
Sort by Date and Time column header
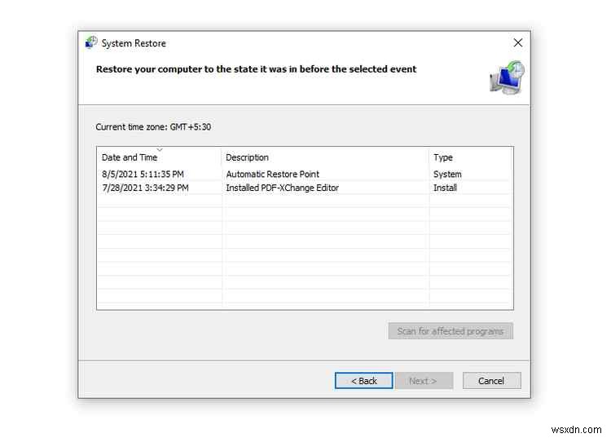[159, 157]
